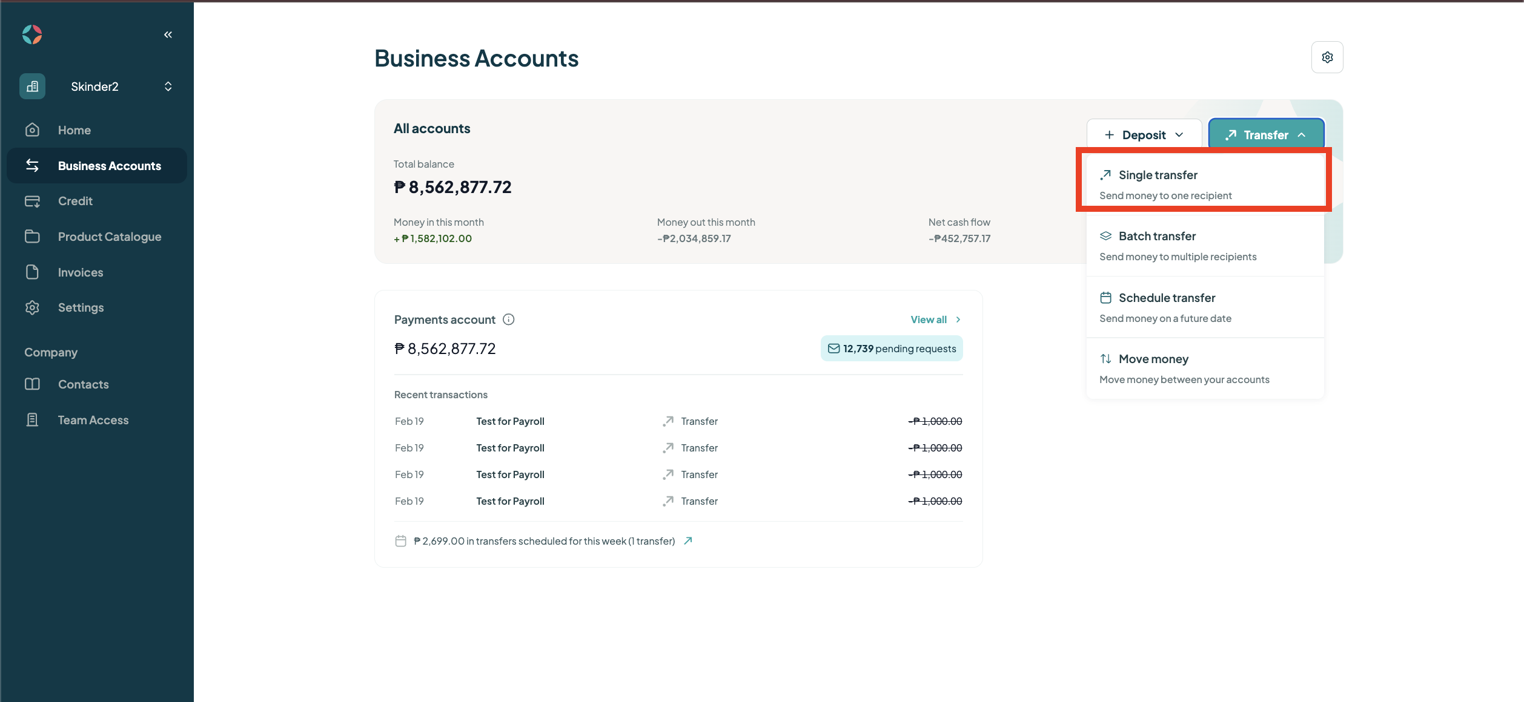Click the Batch transfer layers icon
This screenshot has width=1524, height=702.
point(1105,236)
